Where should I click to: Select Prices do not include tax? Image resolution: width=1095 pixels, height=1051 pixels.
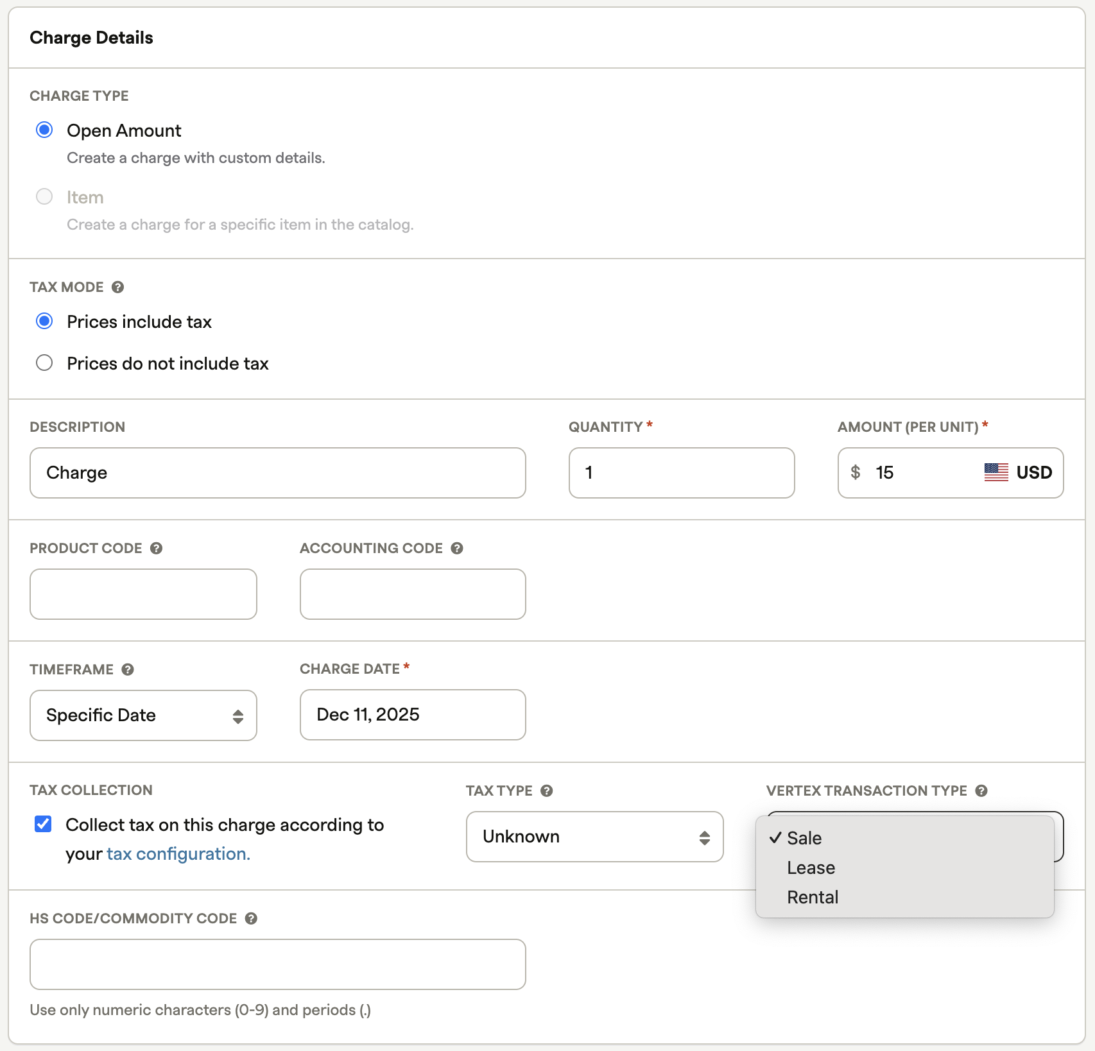pyautogui.click(x=44, y=363)
